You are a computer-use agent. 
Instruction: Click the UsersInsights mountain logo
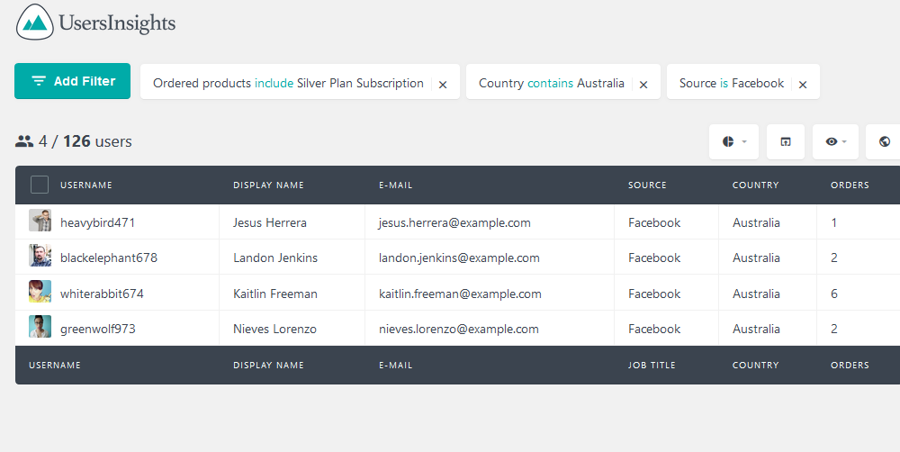35,22
